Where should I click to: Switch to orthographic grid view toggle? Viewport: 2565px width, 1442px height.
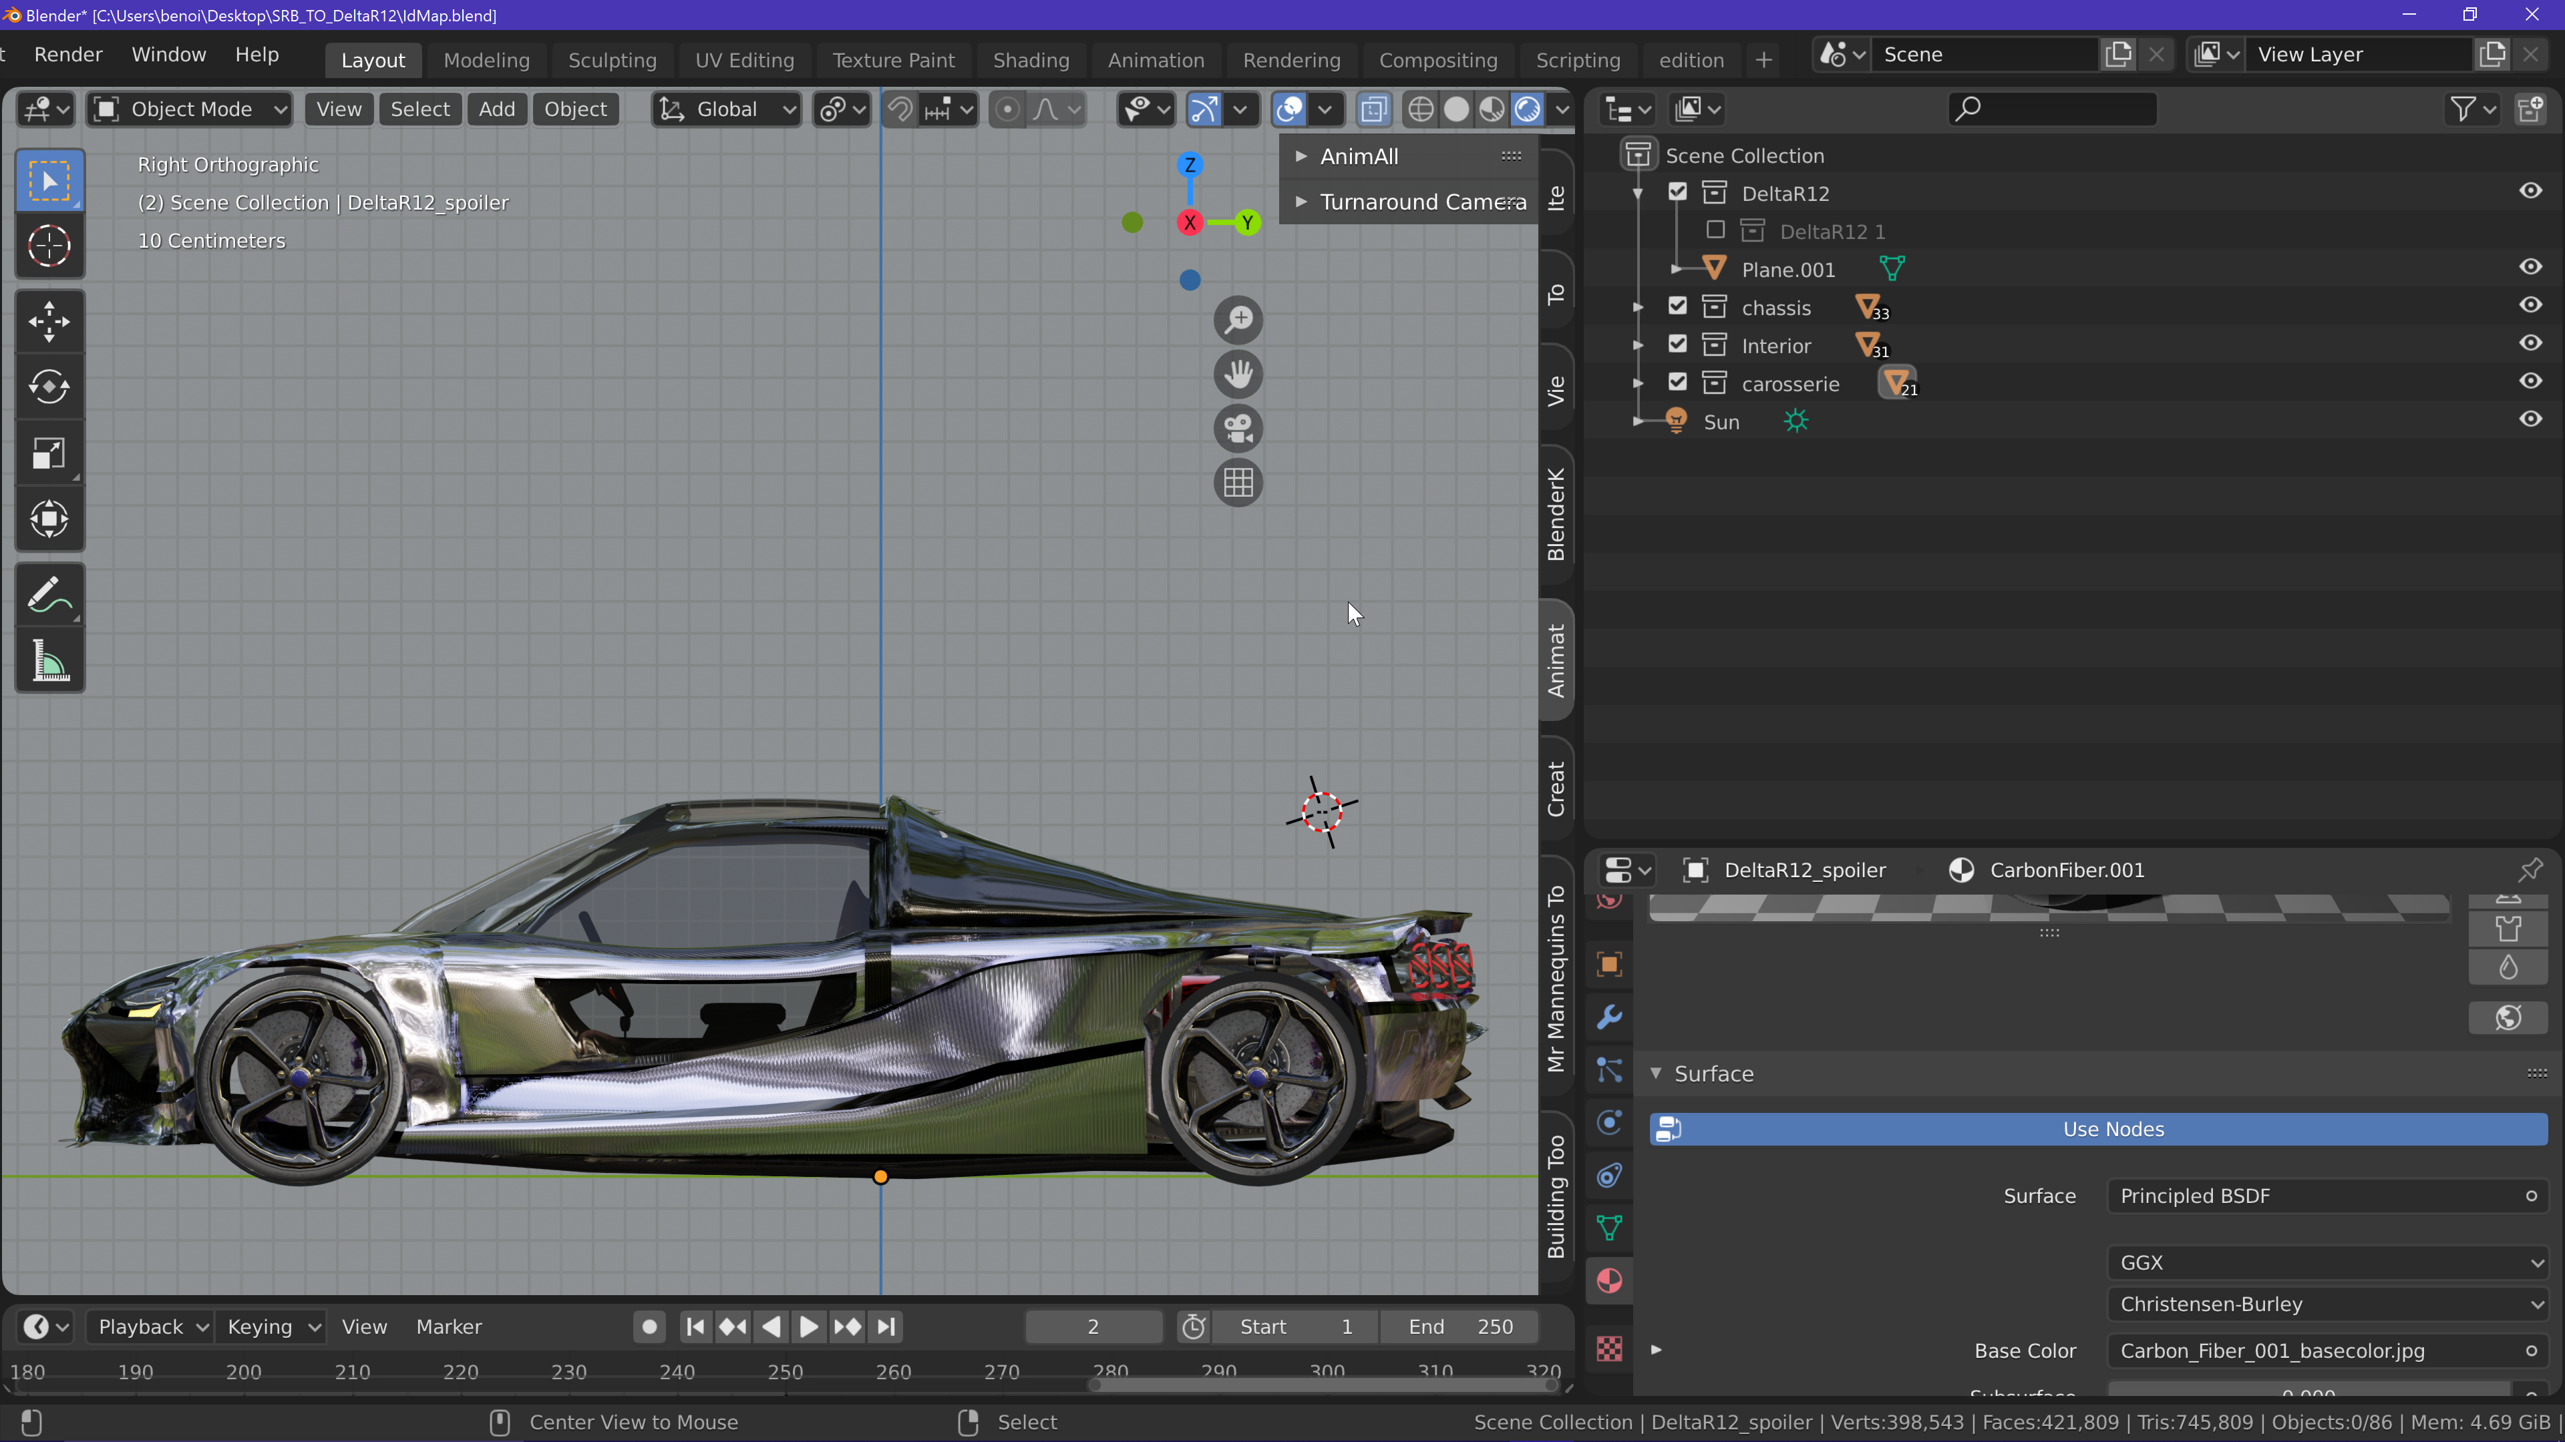pyautogui.click(x=1238, y=483)
